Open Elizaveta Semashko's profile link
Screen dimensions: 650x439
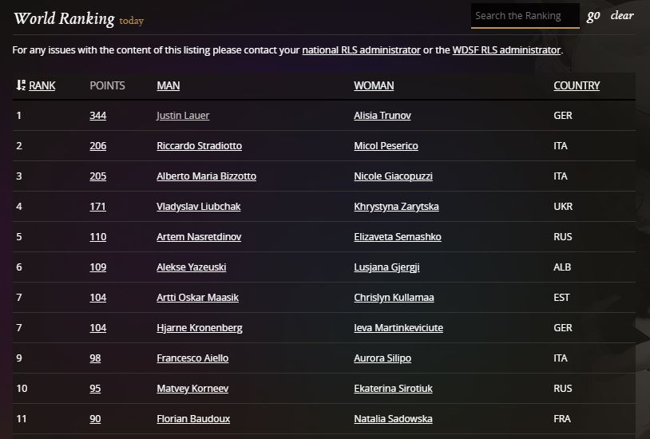397,237
